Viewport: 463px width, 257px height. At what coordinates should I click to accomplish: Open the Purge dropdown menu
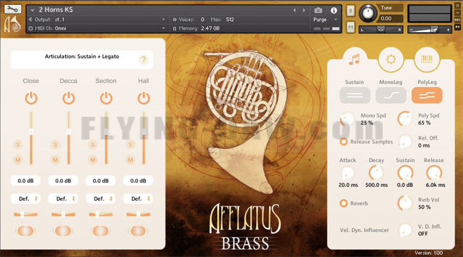[x=325, y=20]
